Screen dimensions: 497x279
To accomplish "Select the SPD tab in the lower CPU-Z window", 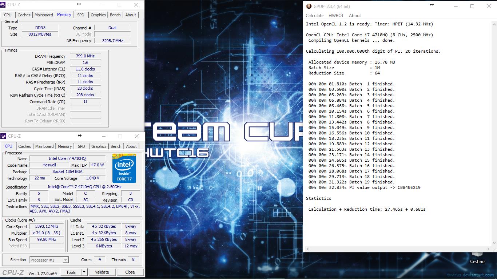I will coord(81,146).
